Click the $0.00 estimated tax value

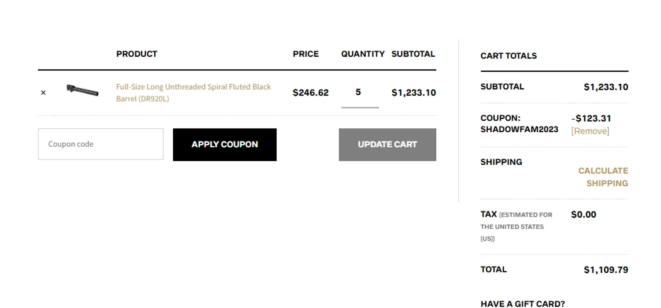pyautogui.click(x=583, y=215)
